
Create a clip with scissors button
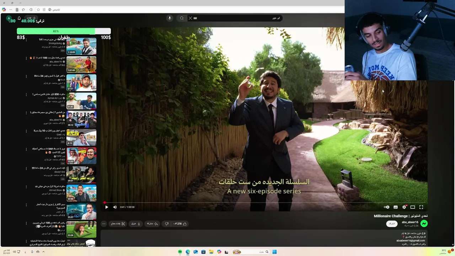tap(118, 224)
